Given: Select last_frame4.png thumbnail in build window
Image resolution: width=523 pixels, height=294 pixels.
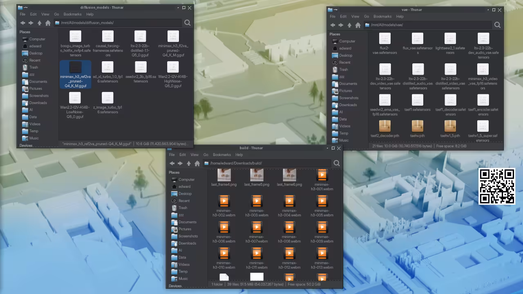Looking at the screenshot, I should [x=224, y=178].
